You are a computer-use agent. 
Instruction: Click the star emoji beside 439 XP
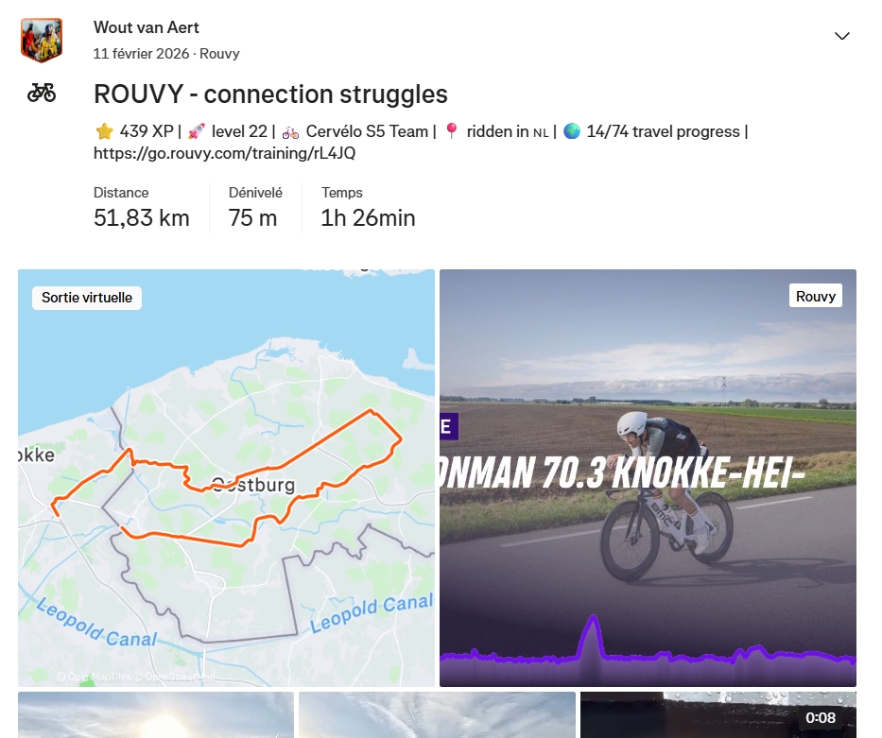pyautogui.click(x=103, y=131)
